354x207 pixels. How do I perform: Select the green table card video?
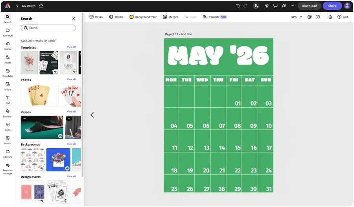coord(42,127)
